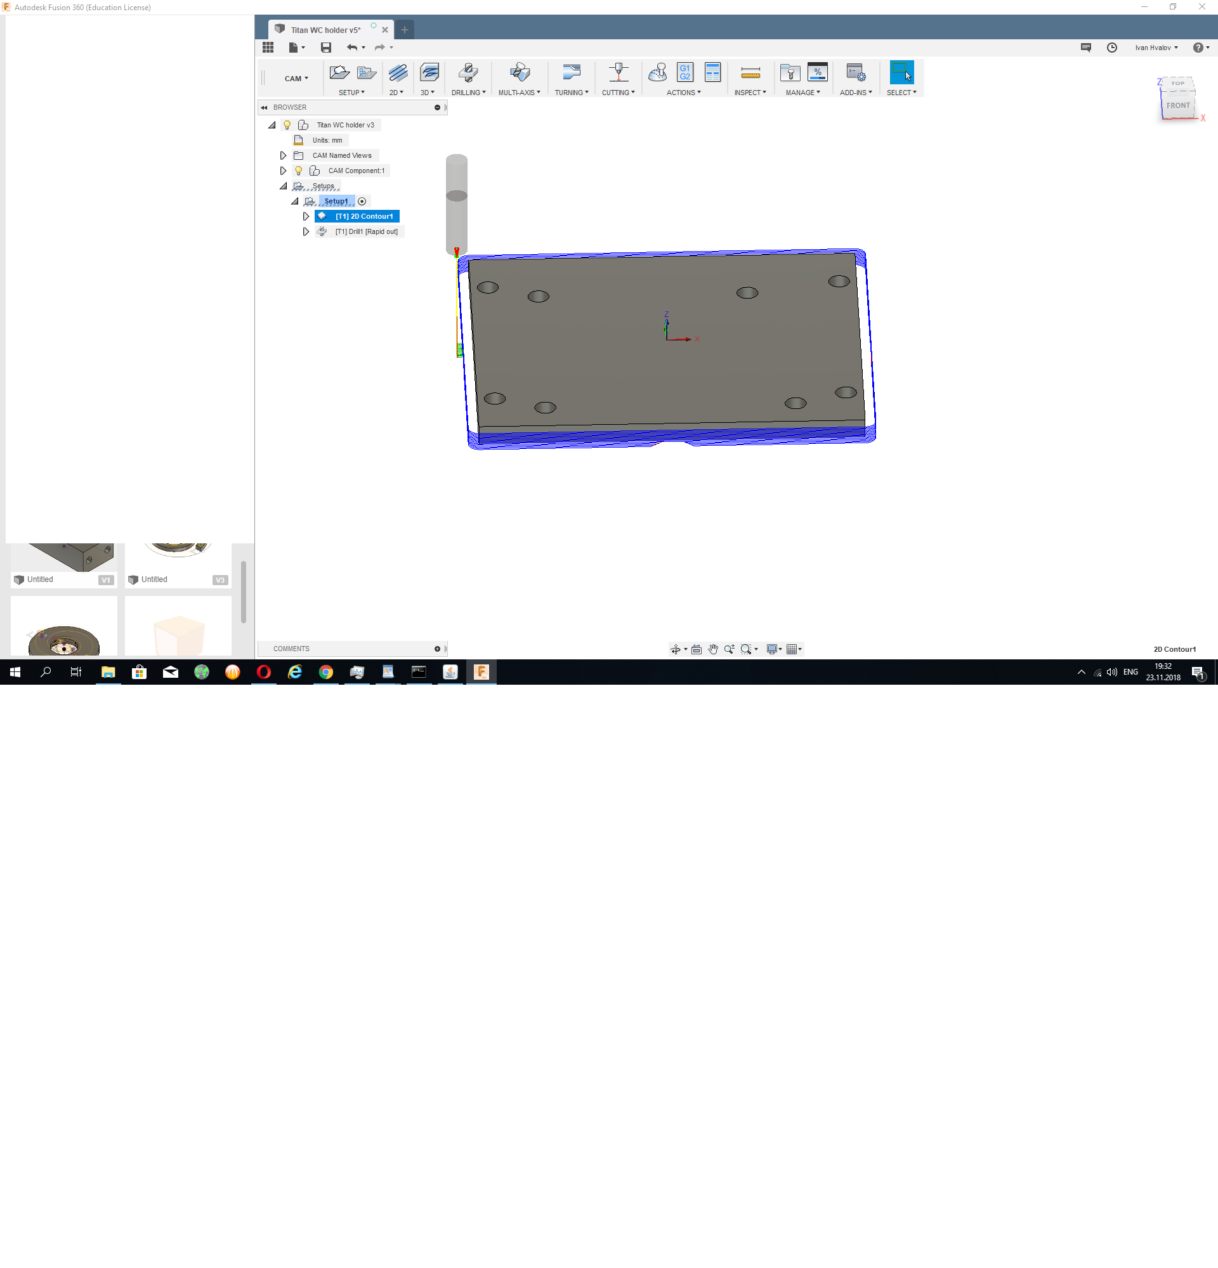Screen dimensions: 1218x1268
Task: Click the FRONT face of the view cube
Action: tap(1178, 105)
